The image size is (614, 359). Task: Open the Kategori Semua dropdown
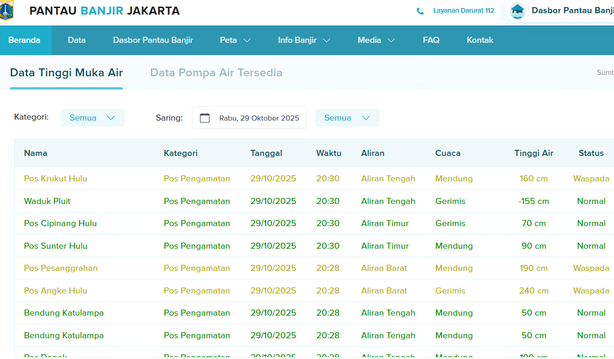(92, 117)
